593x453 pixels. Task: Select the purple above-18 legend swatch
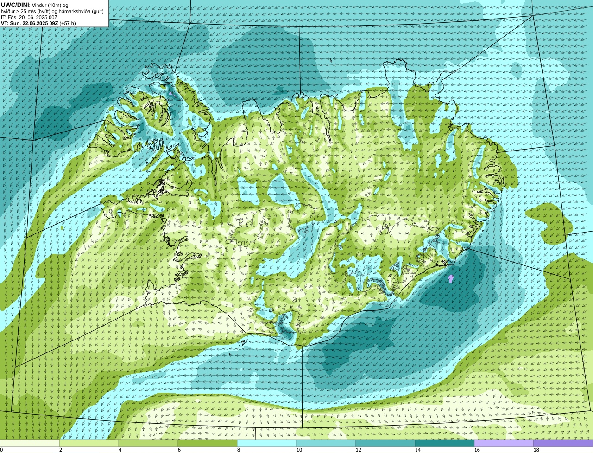563,443
